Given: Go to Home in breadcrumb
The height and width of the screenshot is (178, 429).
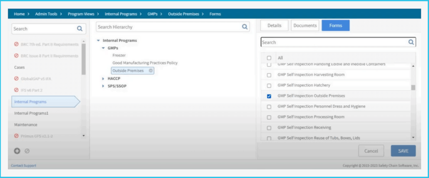Looking at the screenshot, I should pyautogui.click(x=19, y=14).
